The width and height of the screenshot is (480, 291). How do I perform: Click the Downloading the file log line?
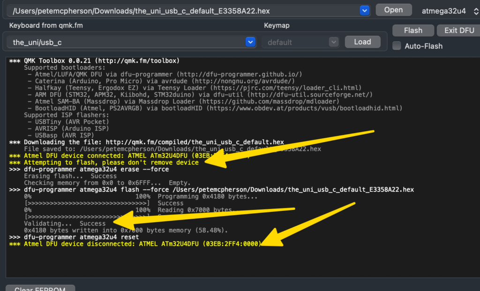(x=146, y=142)
